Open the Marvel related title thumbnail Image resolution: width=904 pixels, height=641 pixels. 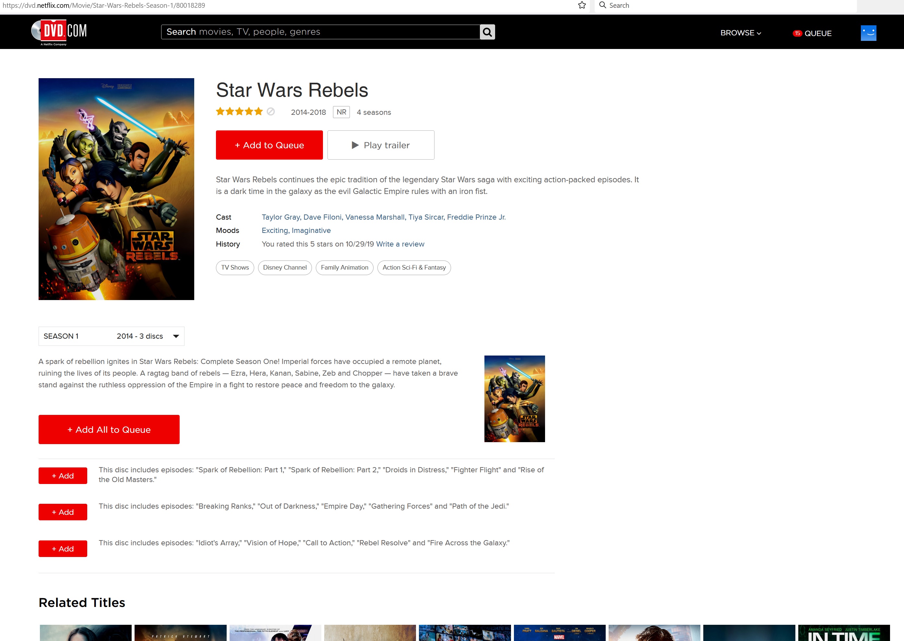coord(559,633)
